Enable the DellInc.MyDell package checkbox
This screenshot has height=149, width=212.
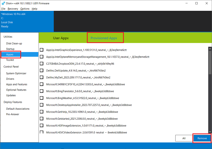coord(42,77)
